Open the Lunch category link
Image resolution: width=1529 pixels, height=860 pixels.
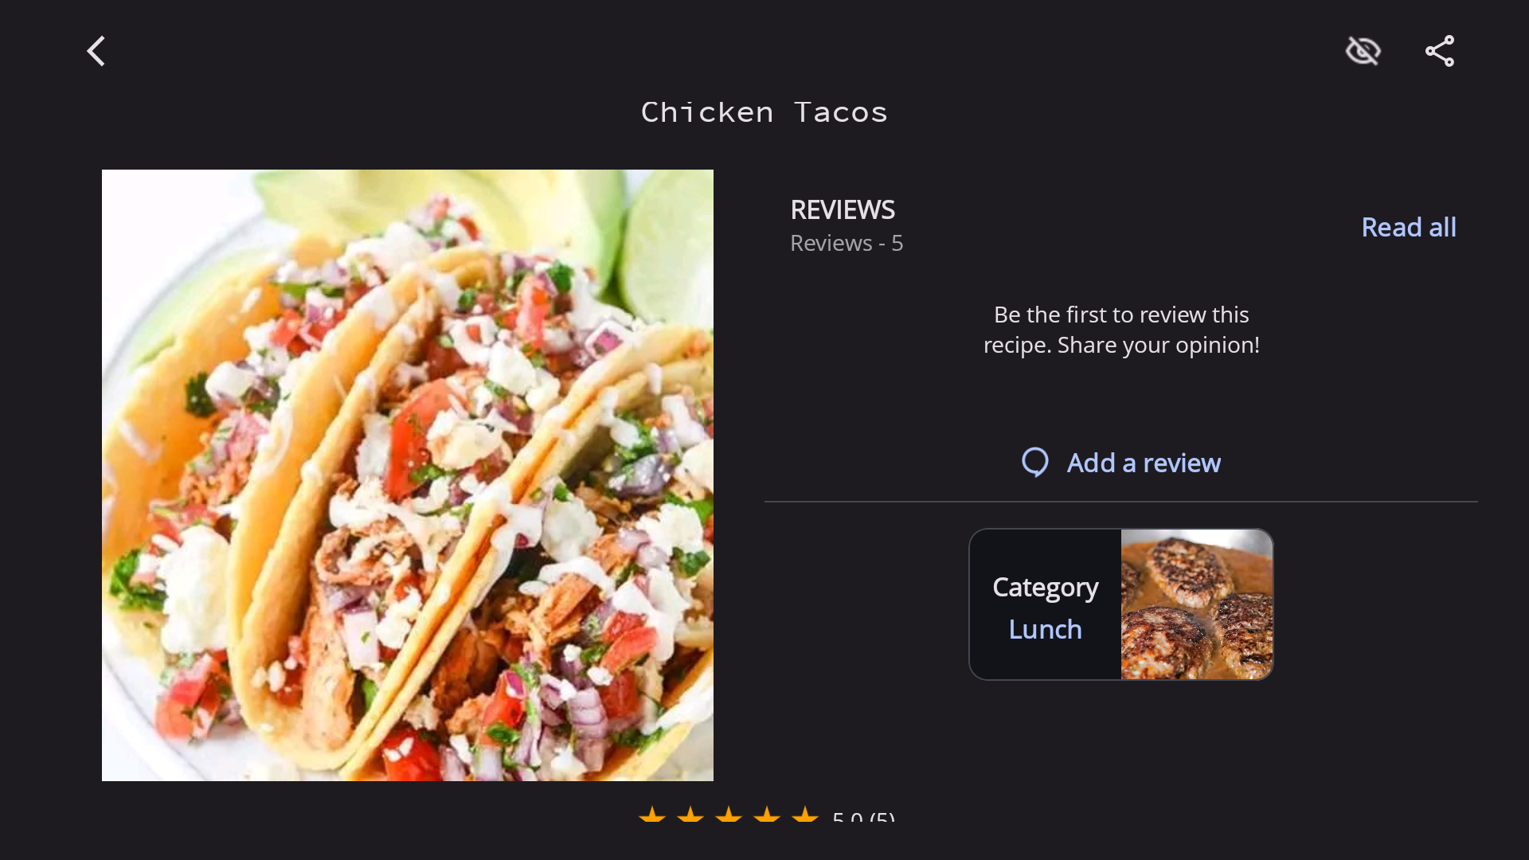click(1045, 630)
